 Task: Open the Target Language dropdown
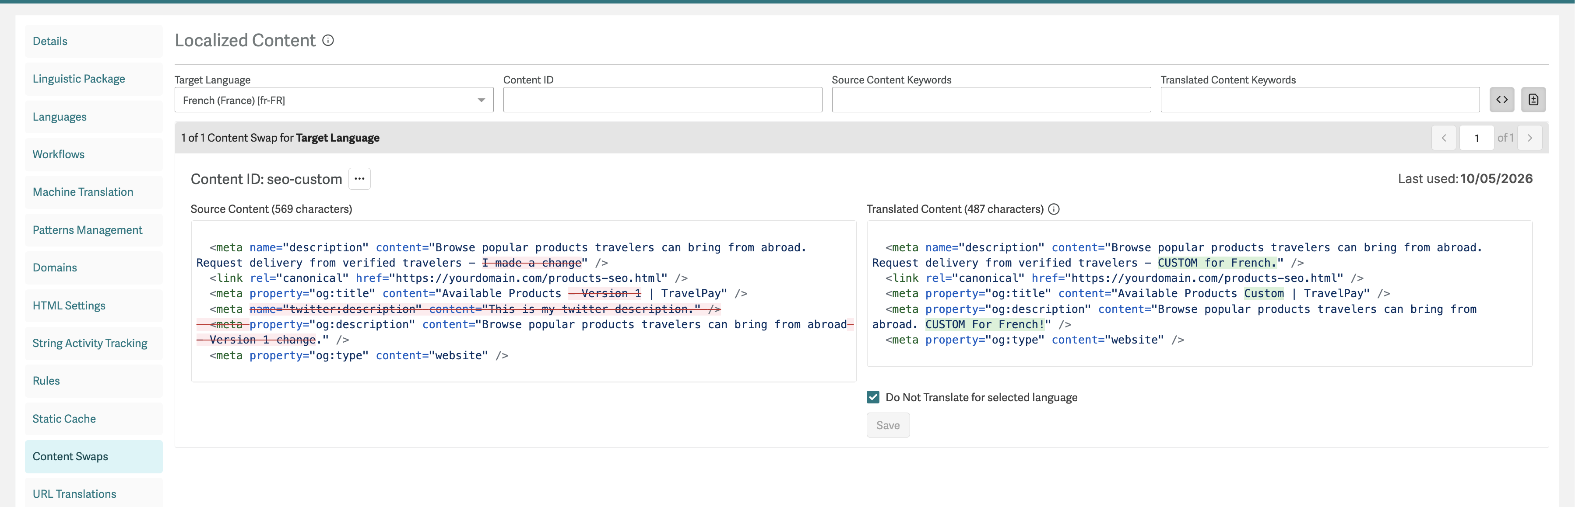point(334,100)
